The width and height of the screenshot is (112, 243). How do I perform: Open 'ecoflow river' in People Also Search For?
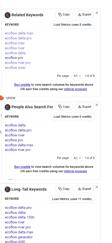pos(15,135)
